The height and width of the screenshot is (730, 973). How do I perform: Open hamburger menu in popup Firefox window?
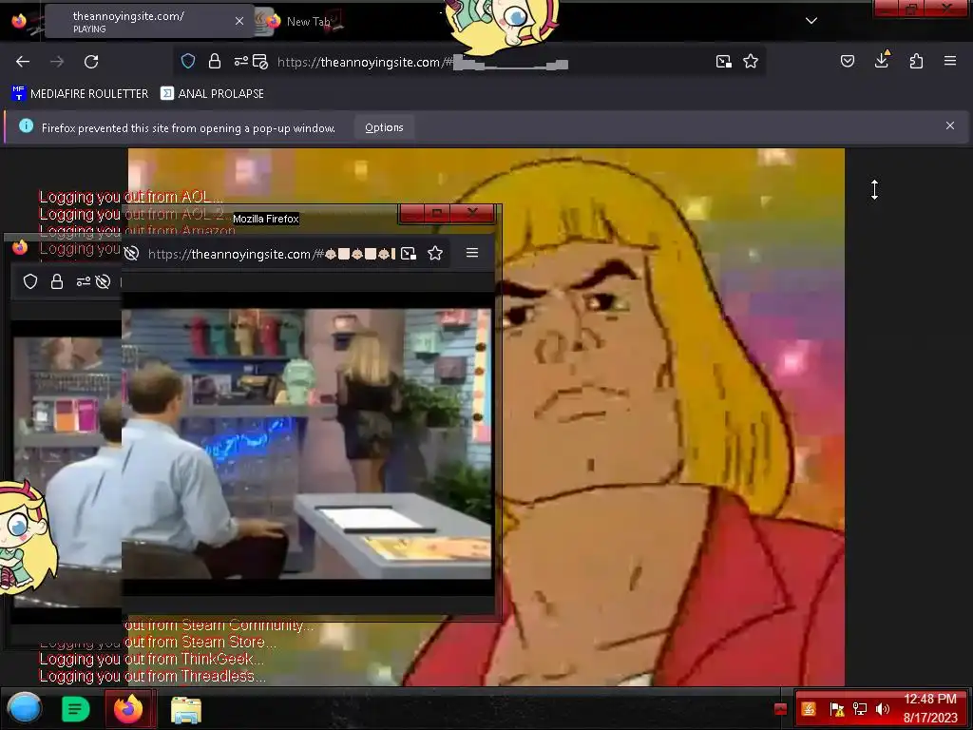tap(472, 253)
